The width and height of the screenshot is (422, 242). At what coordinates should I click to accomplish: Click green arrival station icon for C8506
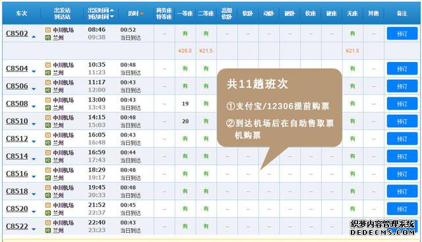coord(48,90)
